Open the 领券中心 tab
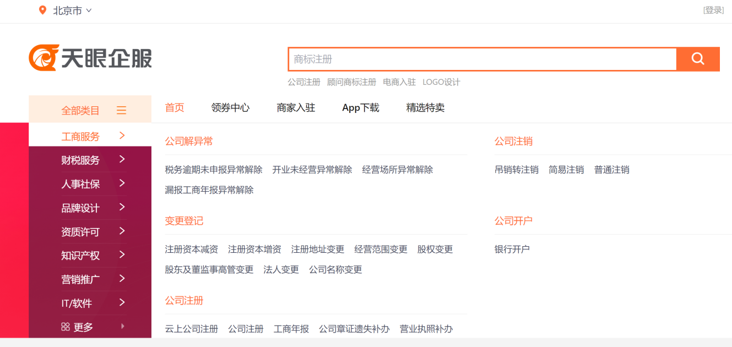 point(230,108)
